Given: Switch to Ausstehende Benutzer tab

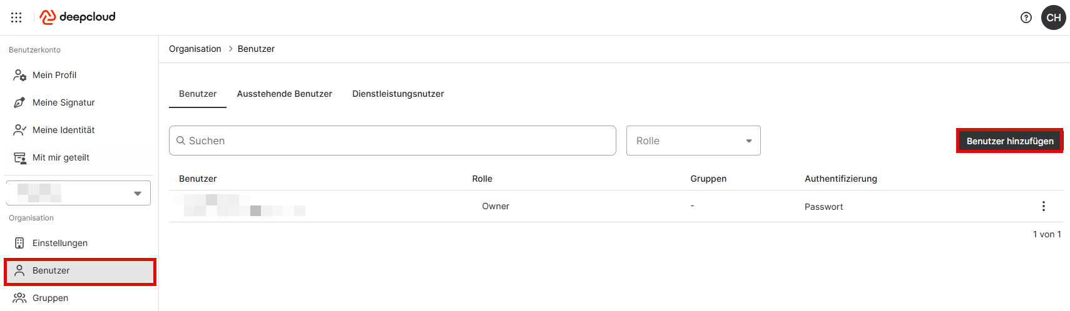Looking at the screenshot, I should 285,94.
